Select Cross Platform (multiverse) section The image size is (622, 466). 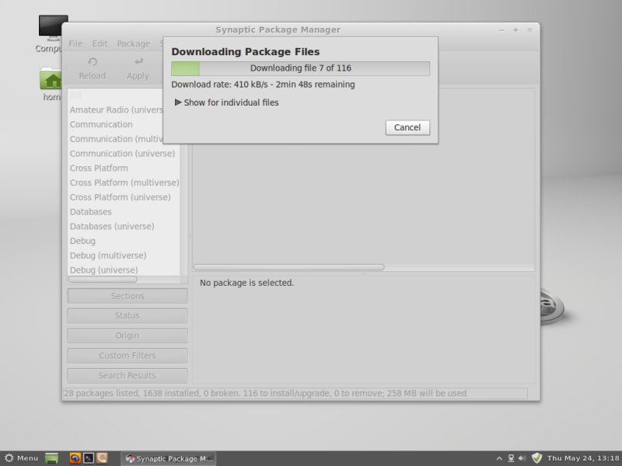tap(124, 183)
